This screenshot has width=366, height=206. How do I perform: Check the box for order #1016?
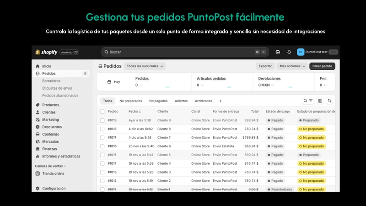[102, 146]
